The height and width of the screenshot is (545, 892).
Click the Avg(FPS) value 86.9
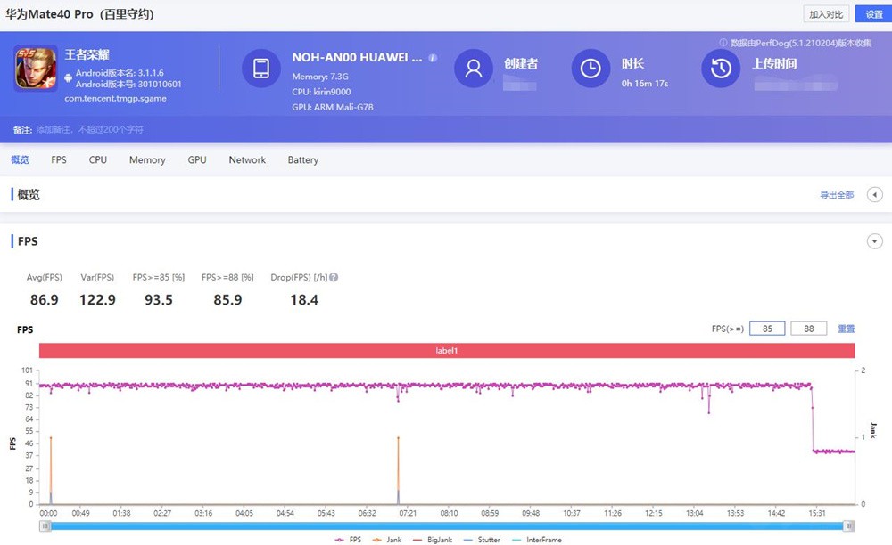coord(45,300)
